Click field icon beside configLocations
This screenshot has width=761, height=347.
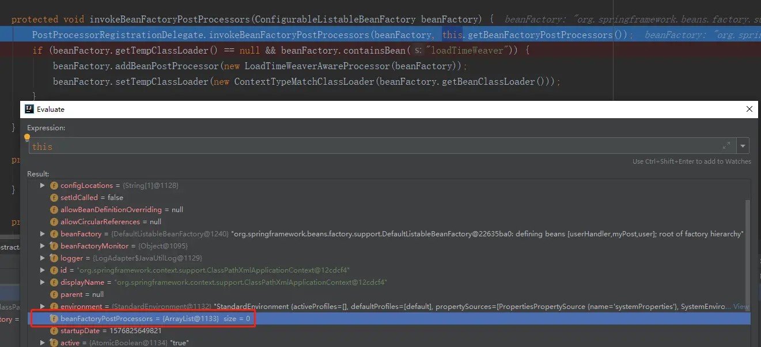coord(54,186)
